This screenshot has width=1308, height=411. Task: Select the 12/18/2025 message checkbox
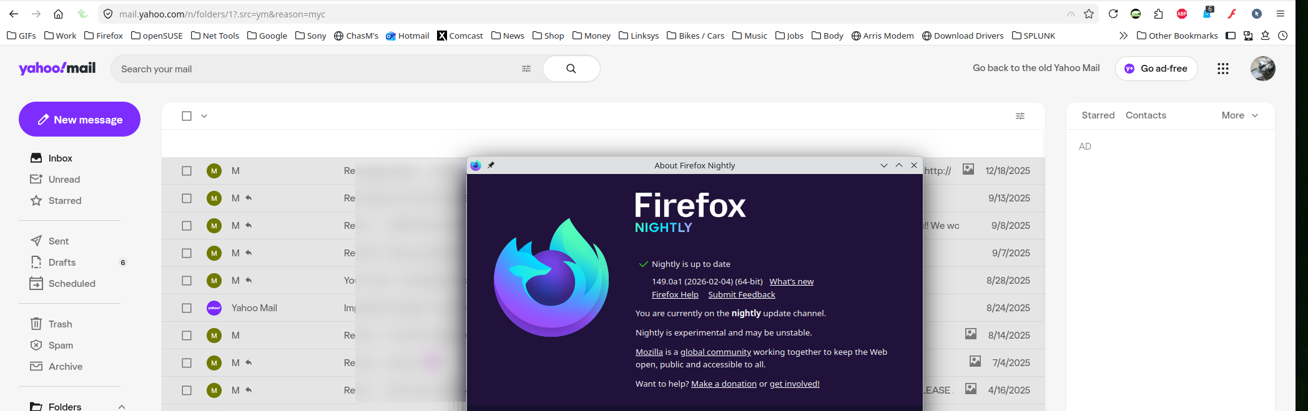(187, 171)
